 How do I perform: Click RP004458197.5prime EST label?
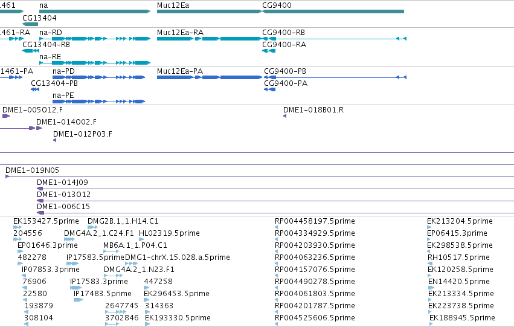pos(315,221)
